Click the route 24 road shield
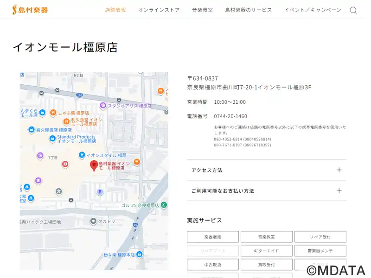This screenshot has width=371, height=278. (x=135, y=225)
